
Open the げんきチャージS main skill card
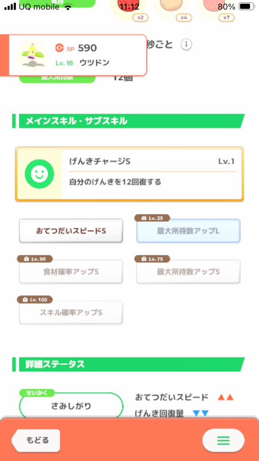129,174
